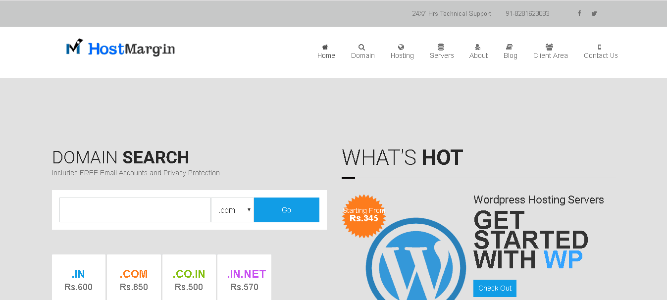Click the group icon above Client Area
667x300 pixels.
[x=549, y=47]
